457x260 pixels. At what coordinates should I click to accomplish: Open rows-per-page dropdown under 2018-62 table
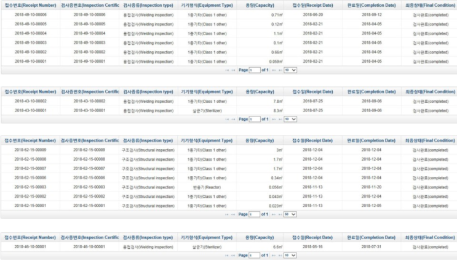tap(290, 214)
